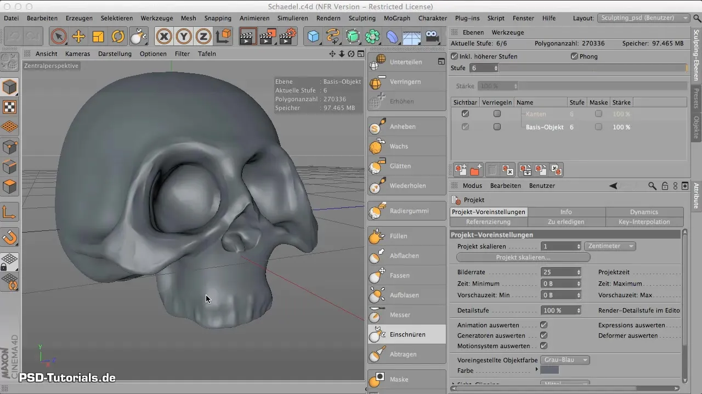Viewport: 702px width, 394px height.
Task: Toggle the Y axis lock
Action: tap(184, 37)
